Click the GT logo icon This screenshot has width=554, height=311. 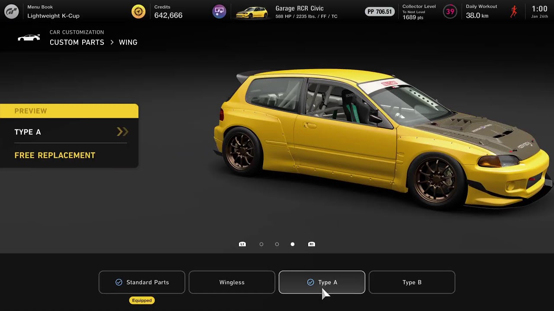(12, 12)
